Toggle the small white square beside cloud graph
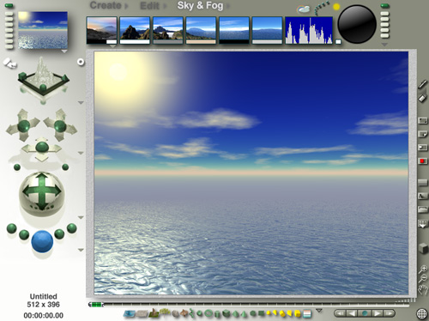Image resolution: width=429 pixels, height=321 pixels. (x=338, y=42)
